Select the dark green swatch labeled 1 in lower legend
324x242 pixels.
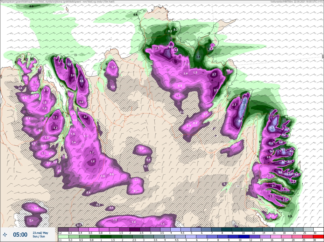106,237
